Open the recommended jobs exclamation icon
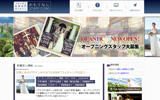 coord(97,5)
